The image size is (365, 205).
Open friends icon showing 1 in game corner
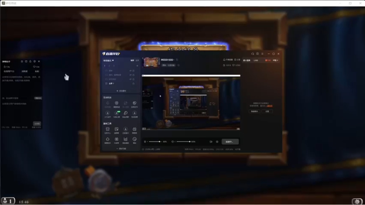(8, 201)
